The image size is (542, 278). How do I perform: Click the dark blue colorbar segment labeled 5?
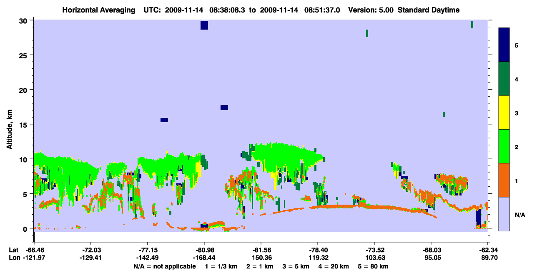pyautogui.click(x=504, y=45)
